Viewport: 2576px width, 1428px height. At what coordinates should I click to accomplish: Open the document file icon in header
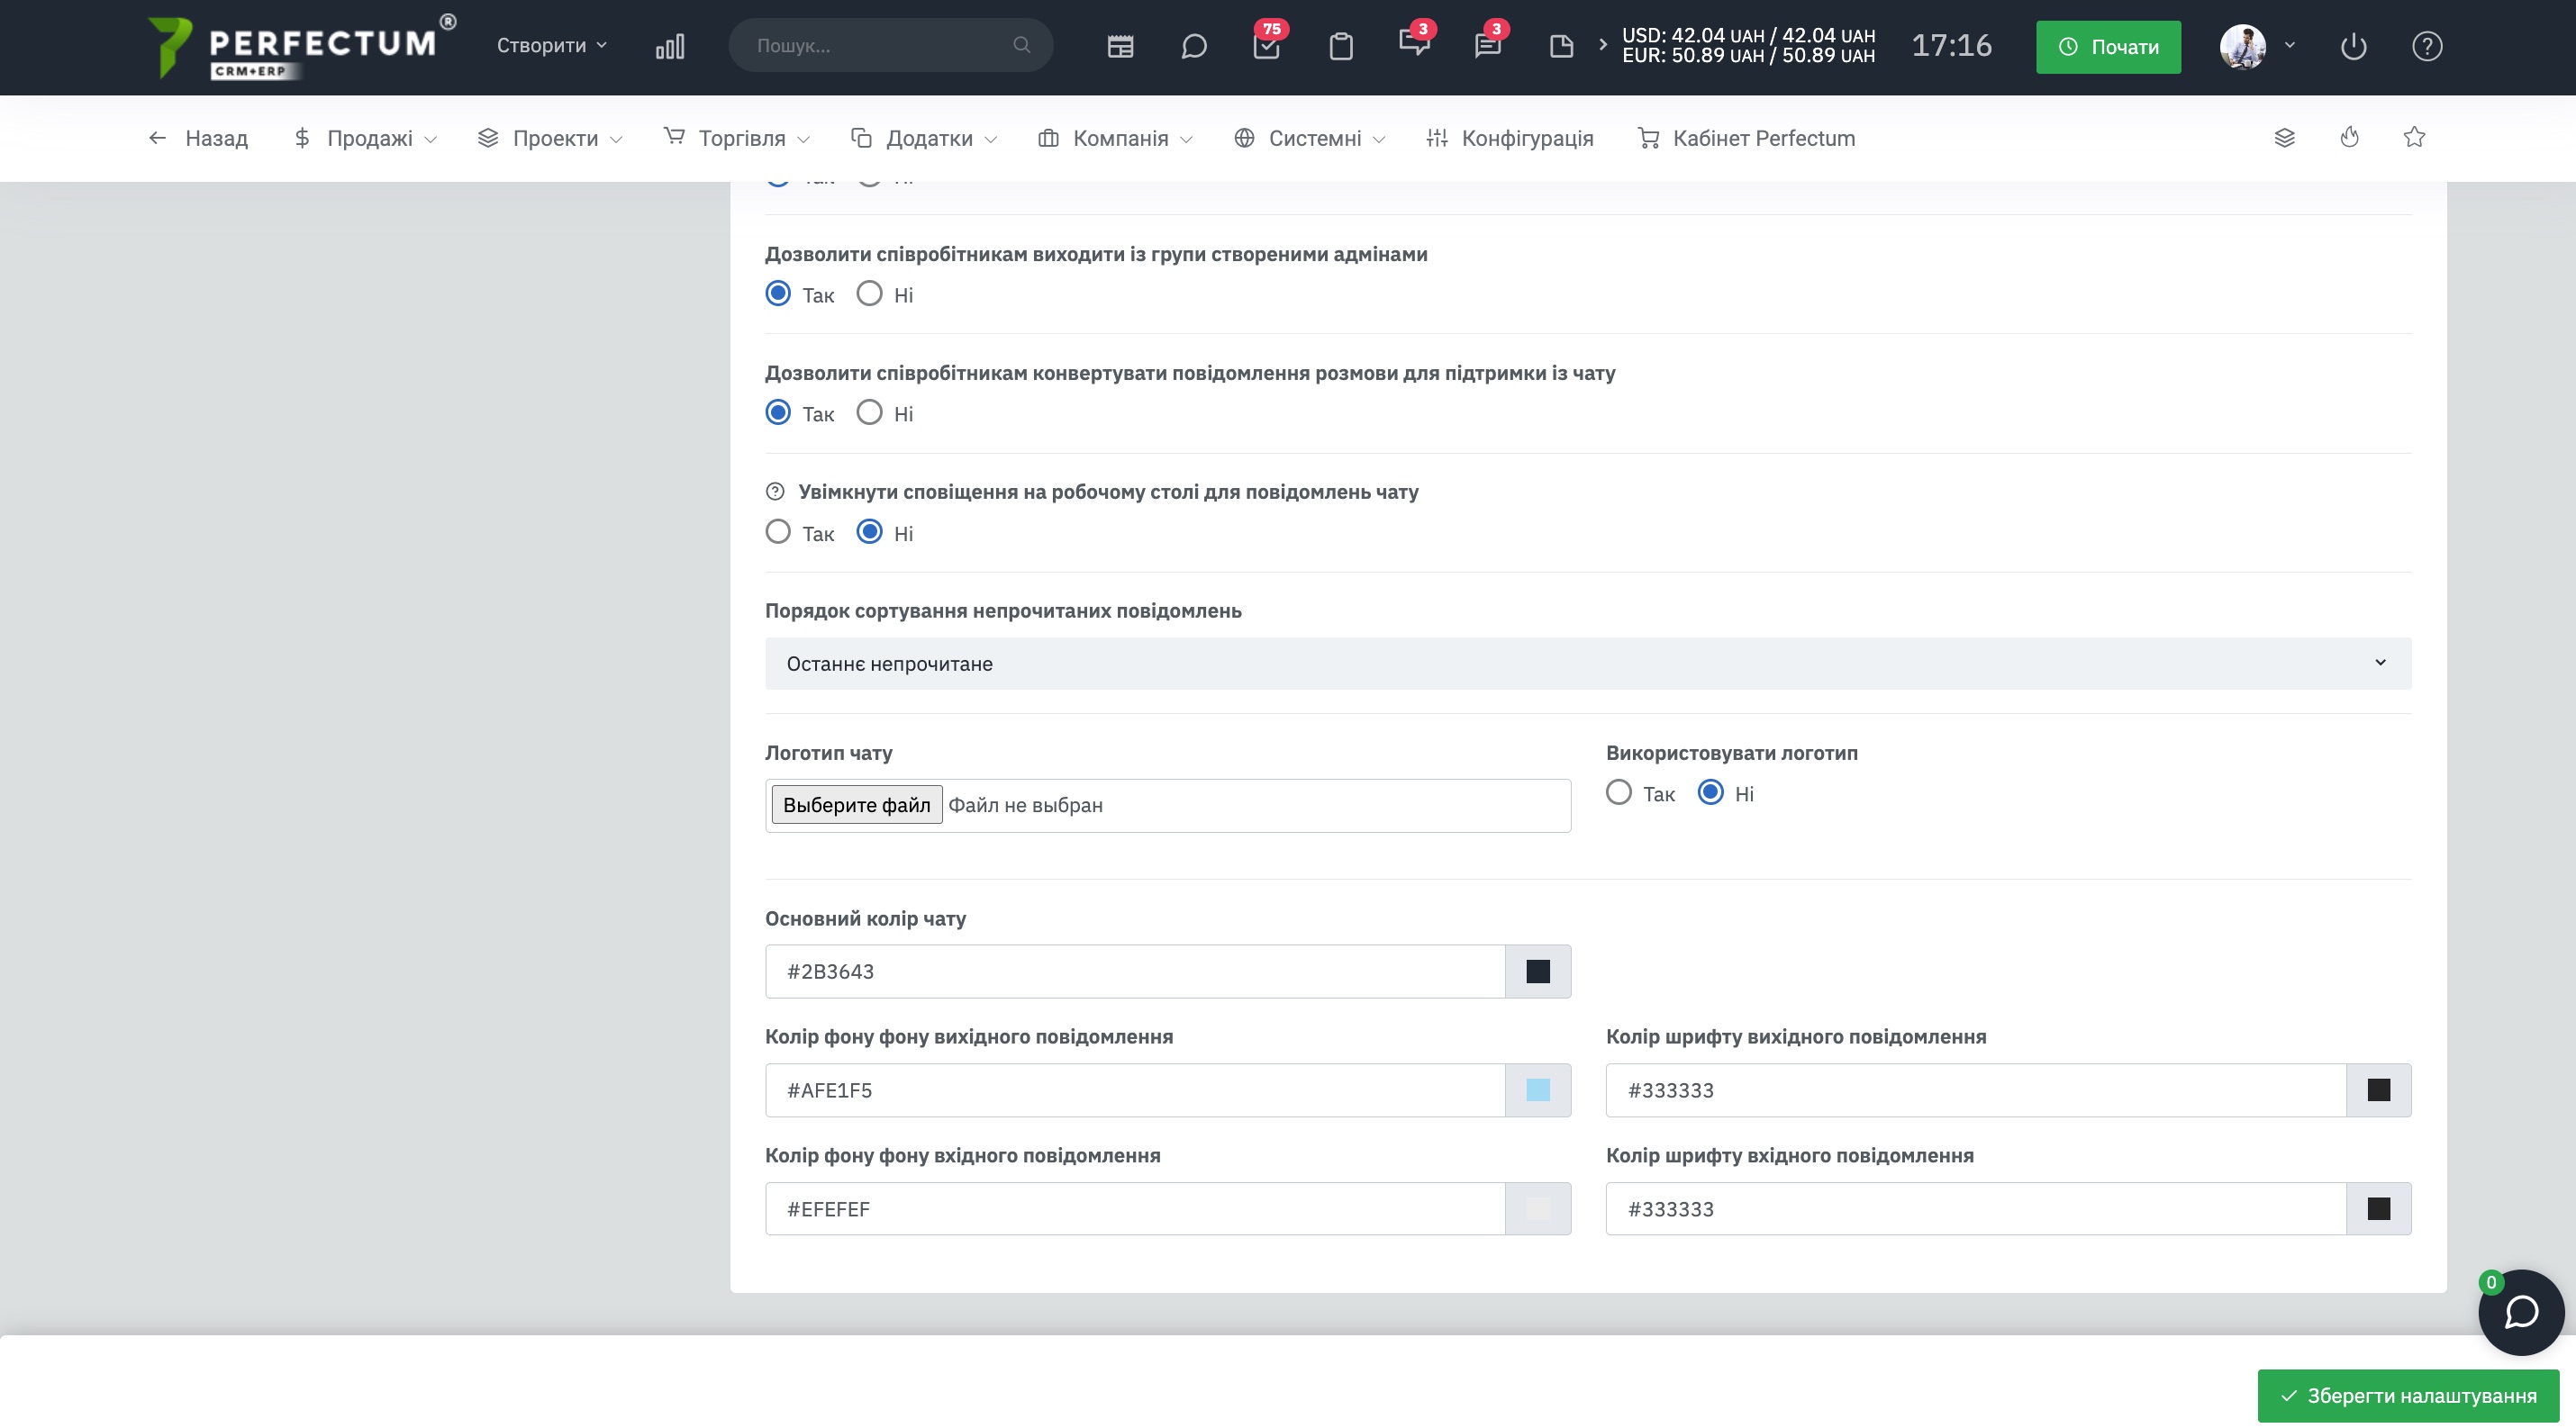[x=1561, y=46]
